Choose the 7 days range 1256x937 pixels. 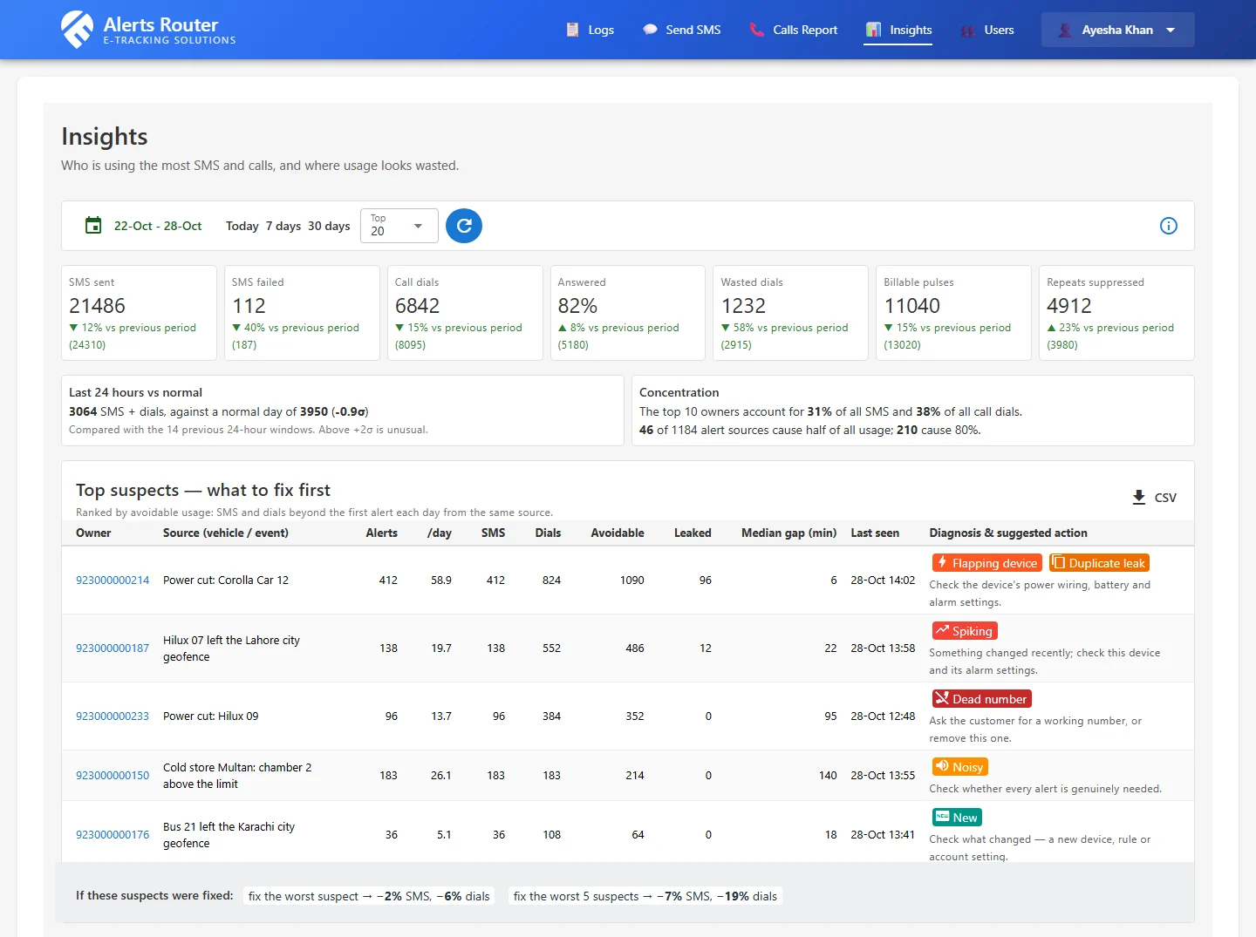[x=283, y=226]
